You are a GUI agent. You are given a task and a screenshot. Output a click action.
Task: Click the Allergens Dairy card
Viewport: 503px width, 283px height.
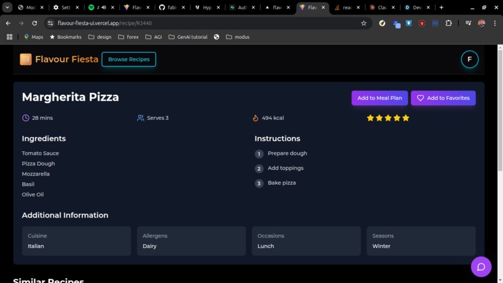pyautogui.click(x=191, y=241)
